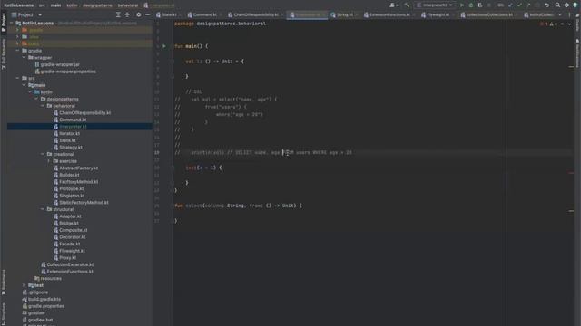This screenshot has height=326, width=581.
Task: Open IDE settings gear in top toolbar
Action: coord(566,5)
